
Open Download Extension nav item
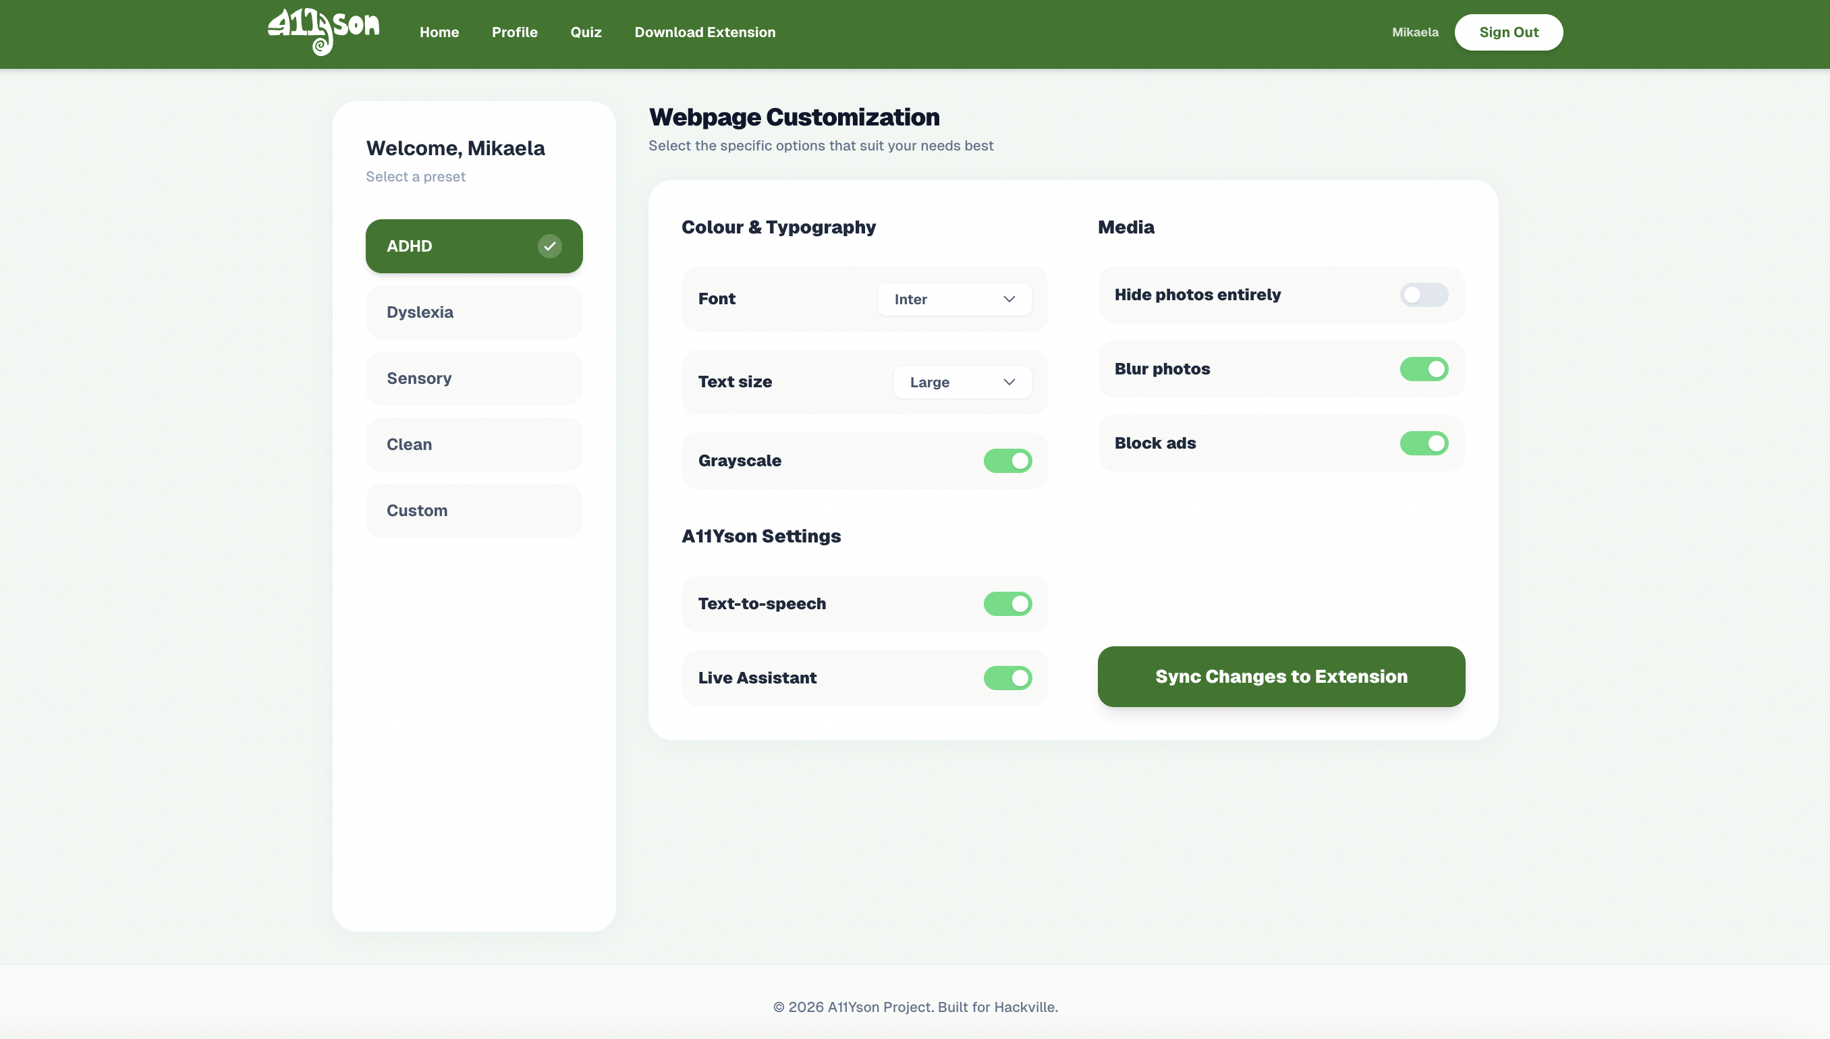pyautogui.click(x=704, y=32)
